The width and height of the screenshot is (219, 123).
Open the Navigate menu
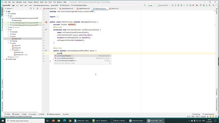(x=19, y=2)
